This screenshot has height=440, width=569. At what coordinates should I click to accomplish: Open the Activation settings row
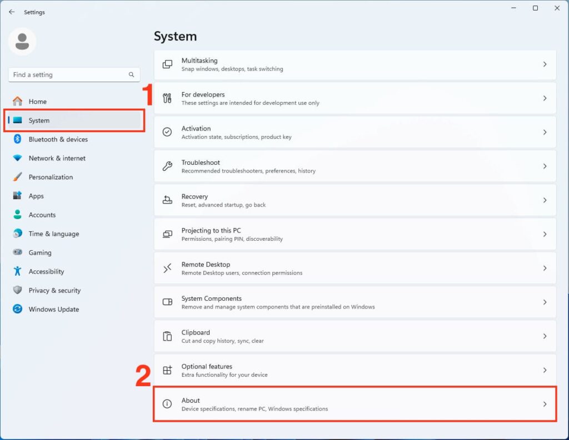click(355, 132)
